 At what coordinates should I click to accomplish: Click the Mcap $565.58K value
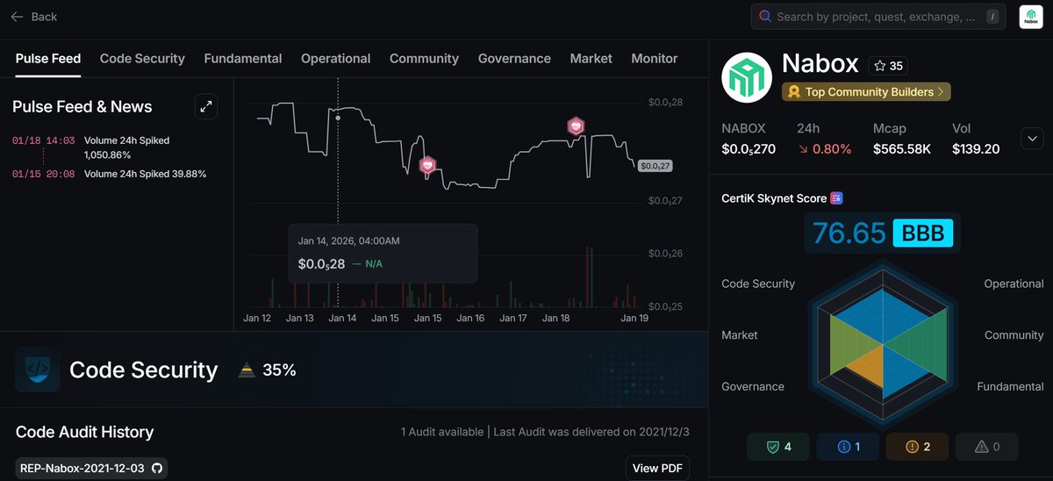[902, 149]
